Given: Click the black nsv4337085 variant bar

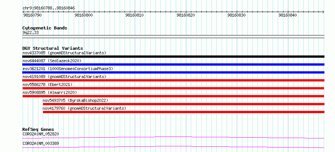Looking at the screenshot, I should tap(173, 57).
